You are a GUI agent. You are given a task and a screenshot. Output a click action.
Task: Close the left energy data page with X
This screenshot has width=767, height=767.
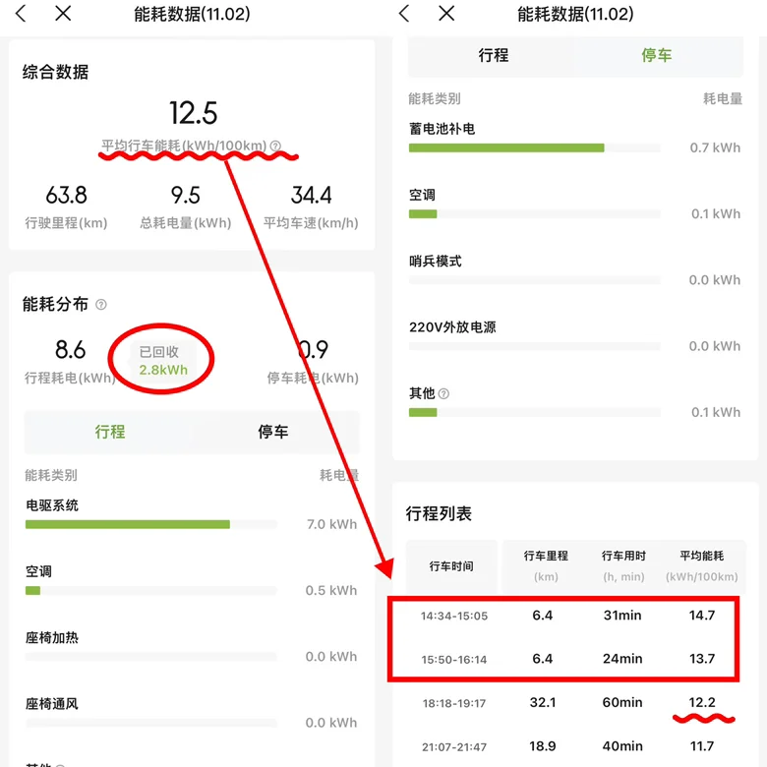click(x=63, y=14)
